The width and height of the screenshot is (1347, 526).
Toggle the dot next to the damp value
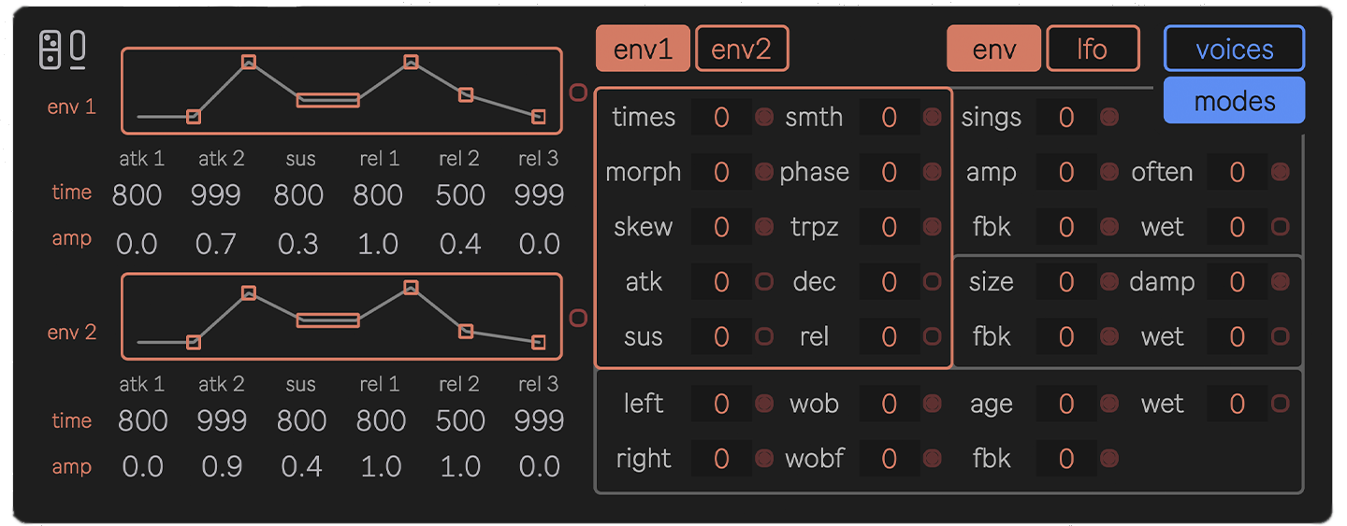click(x=1281, y=281)
